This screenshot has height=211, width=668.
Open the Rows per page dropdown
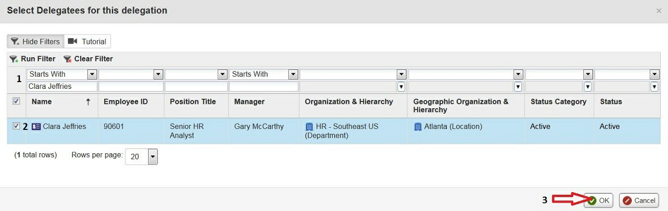153,157
